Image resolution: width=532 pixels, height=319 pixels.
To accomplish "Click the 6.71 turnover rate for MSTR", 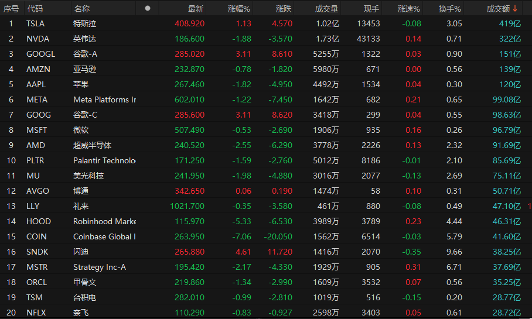I will pyautogui.click(x=454, y=267).
